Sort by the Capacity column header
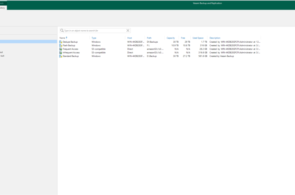This screenshot has height=195, width=295. tap(171, 38)
